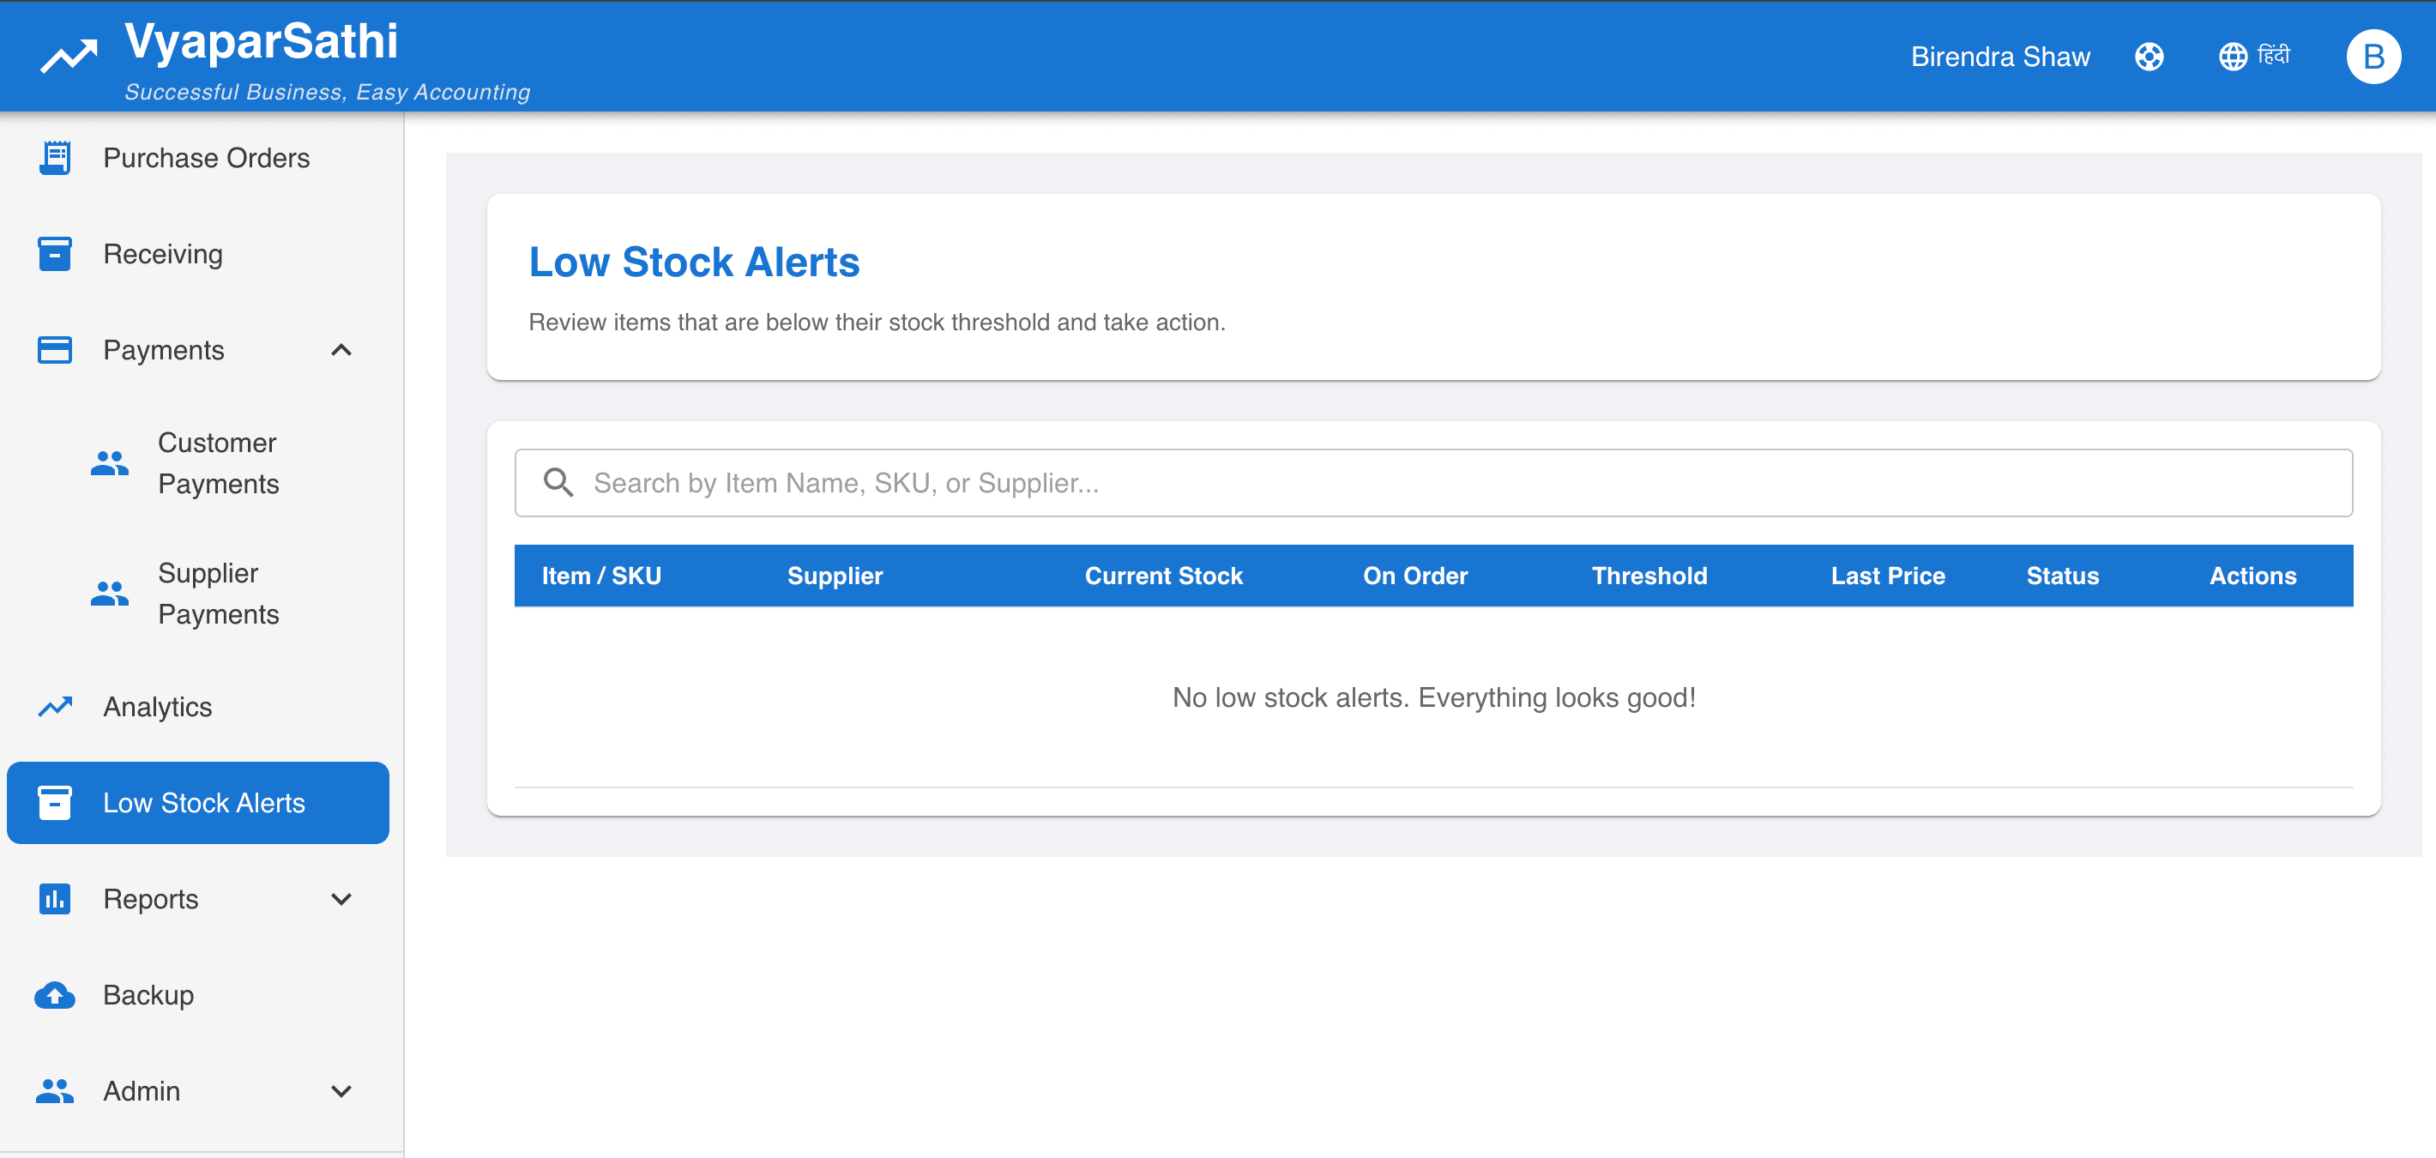Open the Backup page
This screenshot has width=2436, height=1158.
197,994
